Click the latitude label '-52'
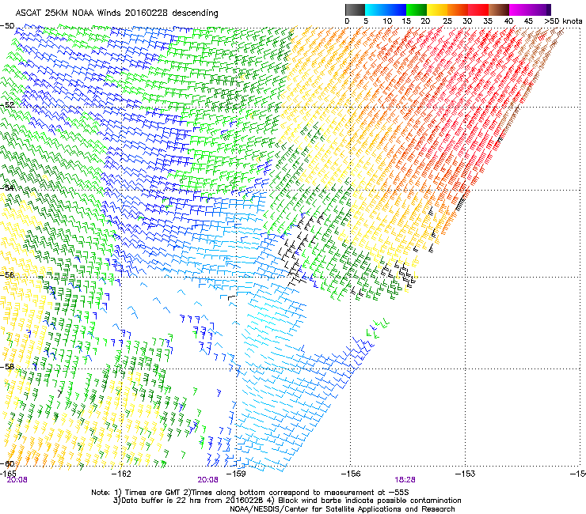The image size is (586, 514). 7,105
